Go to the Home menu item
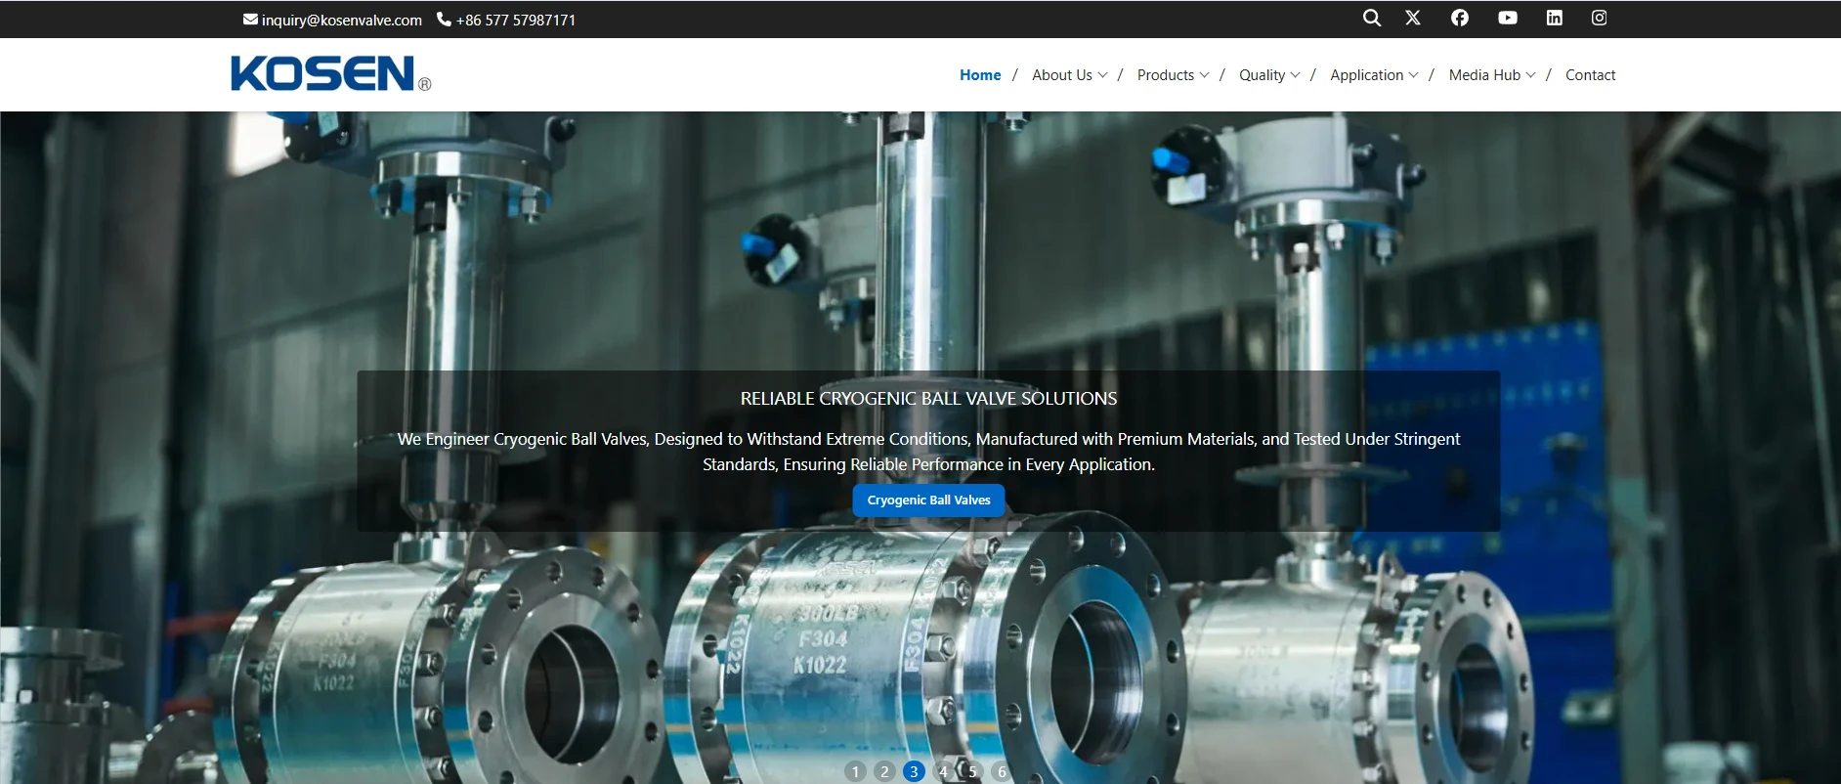This screenshot has height=784, width=1841. click(x=980, y=75)
